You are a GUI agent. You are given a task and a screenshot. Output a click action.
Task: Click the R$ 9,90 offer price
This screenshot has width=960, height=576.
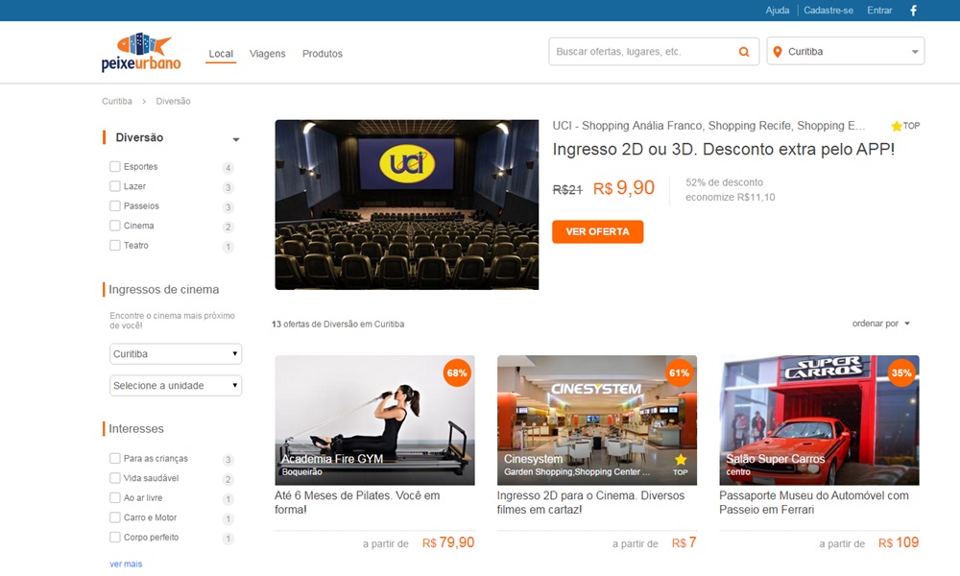tap(624, 188)
